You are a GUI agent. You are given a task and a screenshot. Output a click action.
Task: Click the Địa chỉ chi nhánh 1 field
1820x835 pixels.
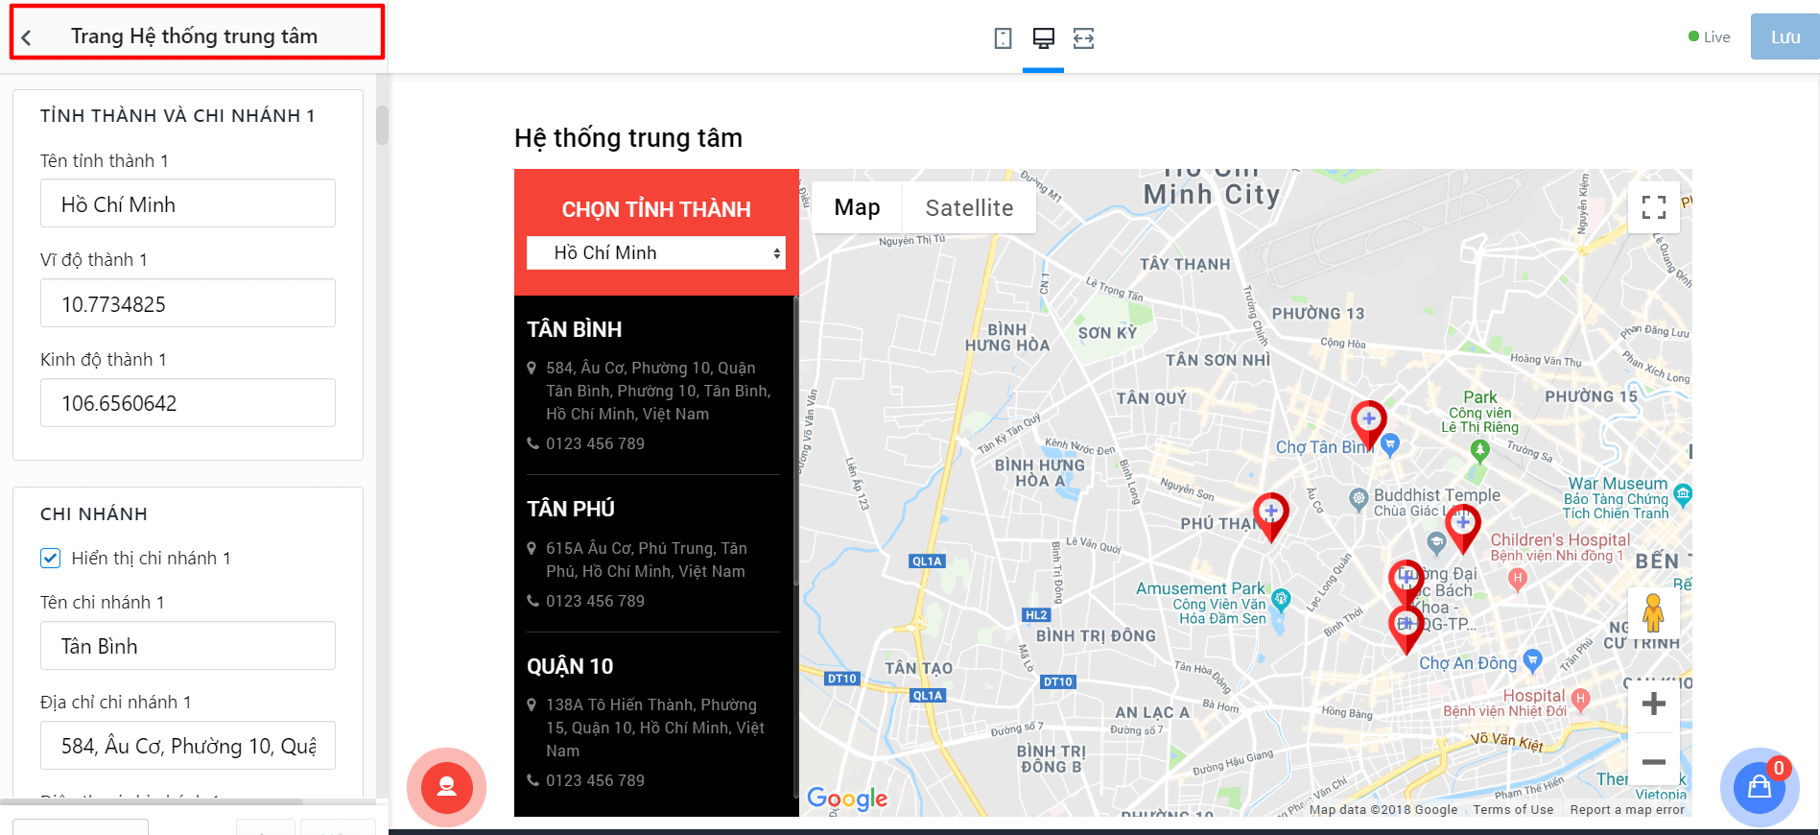pyautogui.click(x=188, y=746)
